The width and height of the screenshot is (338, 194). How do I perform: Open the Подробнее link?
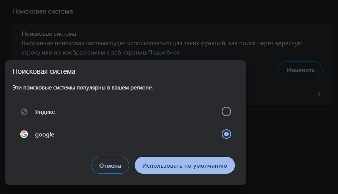coord(164,53)
